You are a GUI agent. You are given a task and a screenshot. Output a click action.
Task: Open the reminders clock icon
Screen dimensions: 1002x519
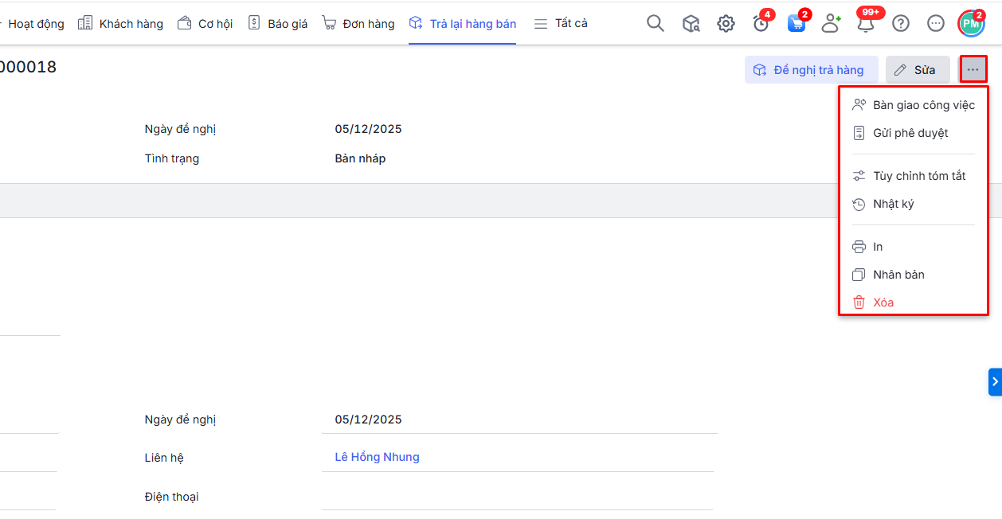coord(761,24)
